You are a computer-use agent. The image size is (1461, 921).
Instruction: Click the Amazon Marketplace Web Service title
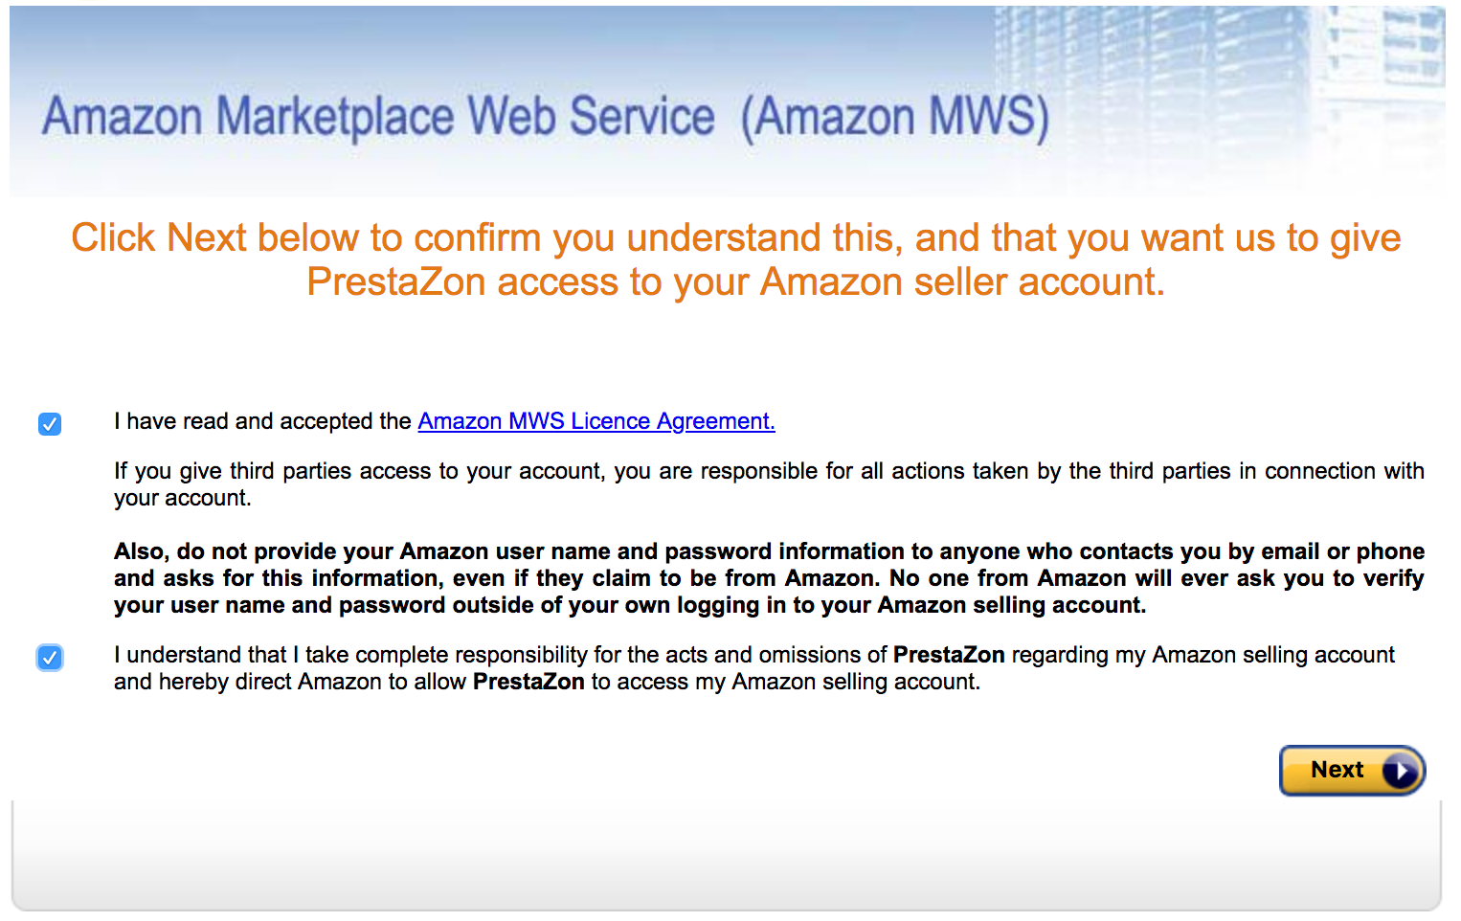point(378,117)
